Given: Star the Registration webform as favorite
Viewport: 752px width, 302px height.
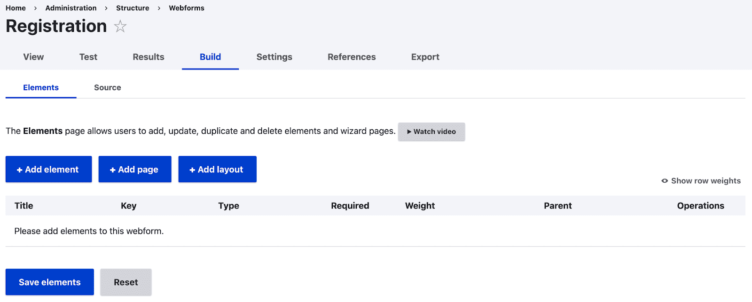Looking at the screenshot, I should pyautogui.click(x=120, y=26).
